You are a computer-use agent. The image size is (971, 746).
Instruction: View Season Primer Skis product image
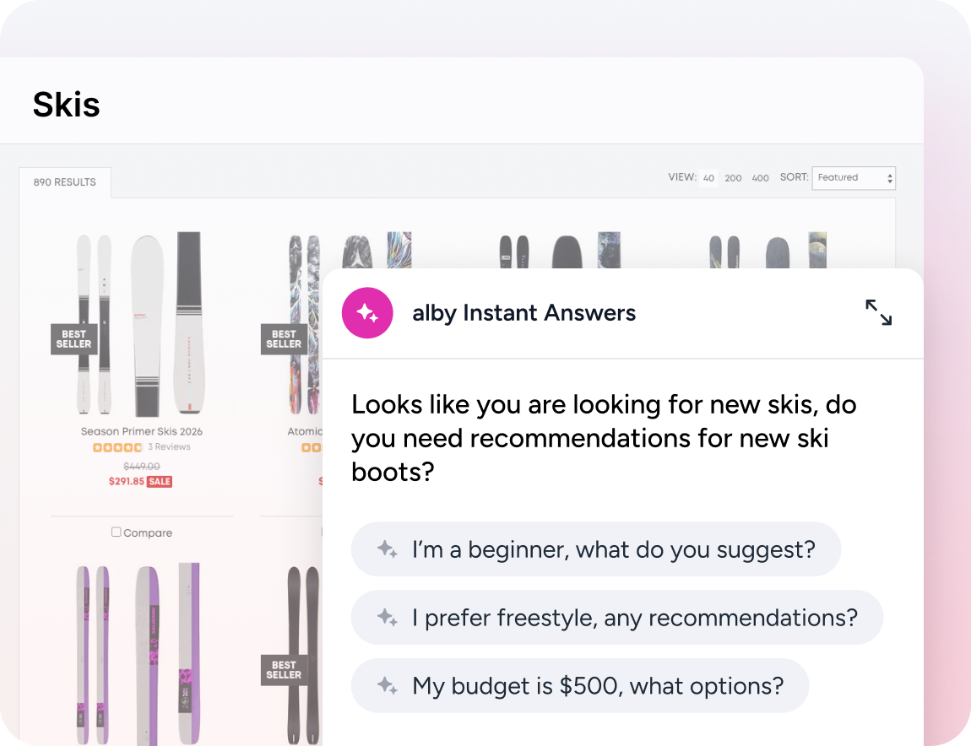click(x=142, y=324)
